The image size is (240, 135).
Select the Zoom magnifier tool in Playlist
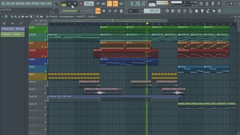coord(38,16)
